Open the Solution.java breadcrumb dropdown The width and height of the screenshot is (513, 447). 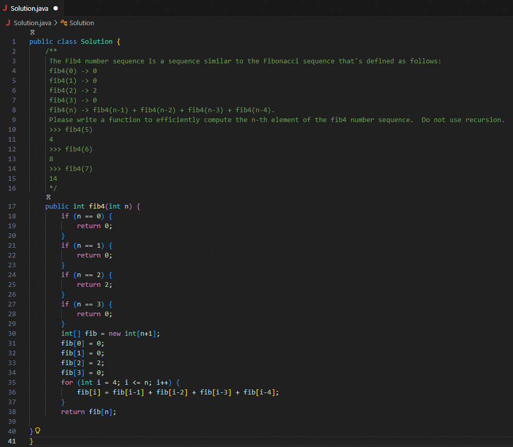32,23
